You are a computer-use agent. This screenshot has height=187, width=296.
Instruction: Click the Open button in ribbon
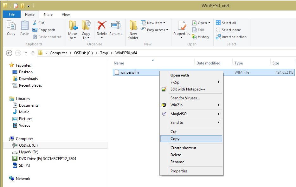click(200, 23)
